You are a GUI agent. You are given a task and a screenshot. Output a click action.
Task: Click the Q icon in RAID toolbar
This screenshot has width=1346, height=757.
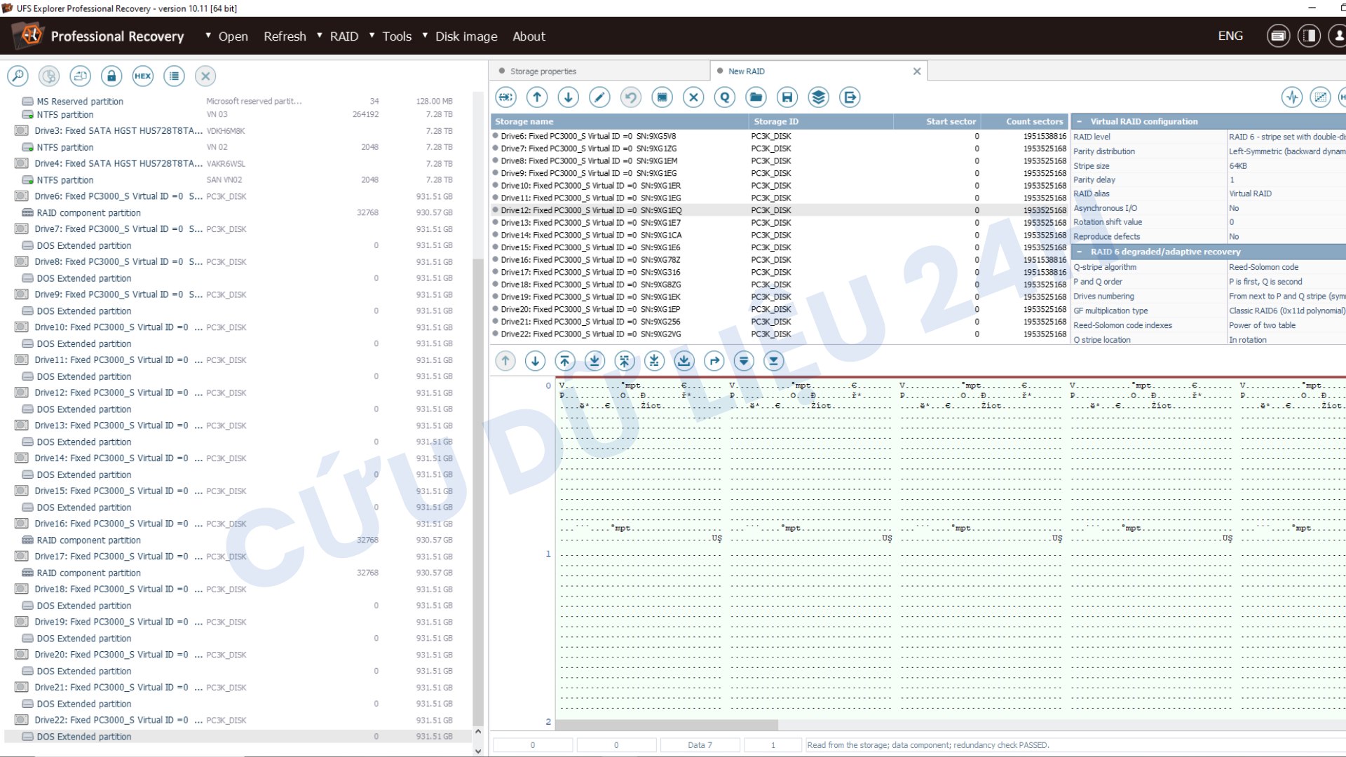pos(725,97)
